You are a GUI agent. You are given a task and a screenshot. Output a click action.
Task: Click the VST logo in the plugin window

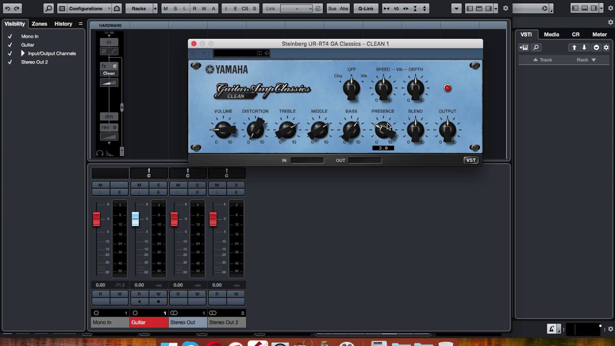point(470,160)
